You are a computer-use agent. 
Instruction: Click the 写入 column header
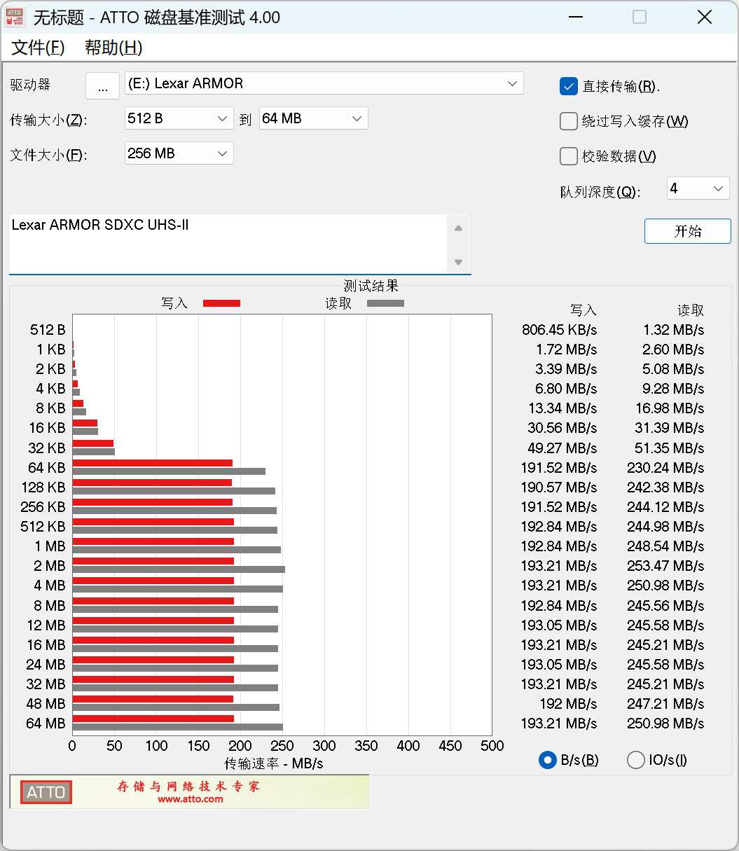click(583, 310)
